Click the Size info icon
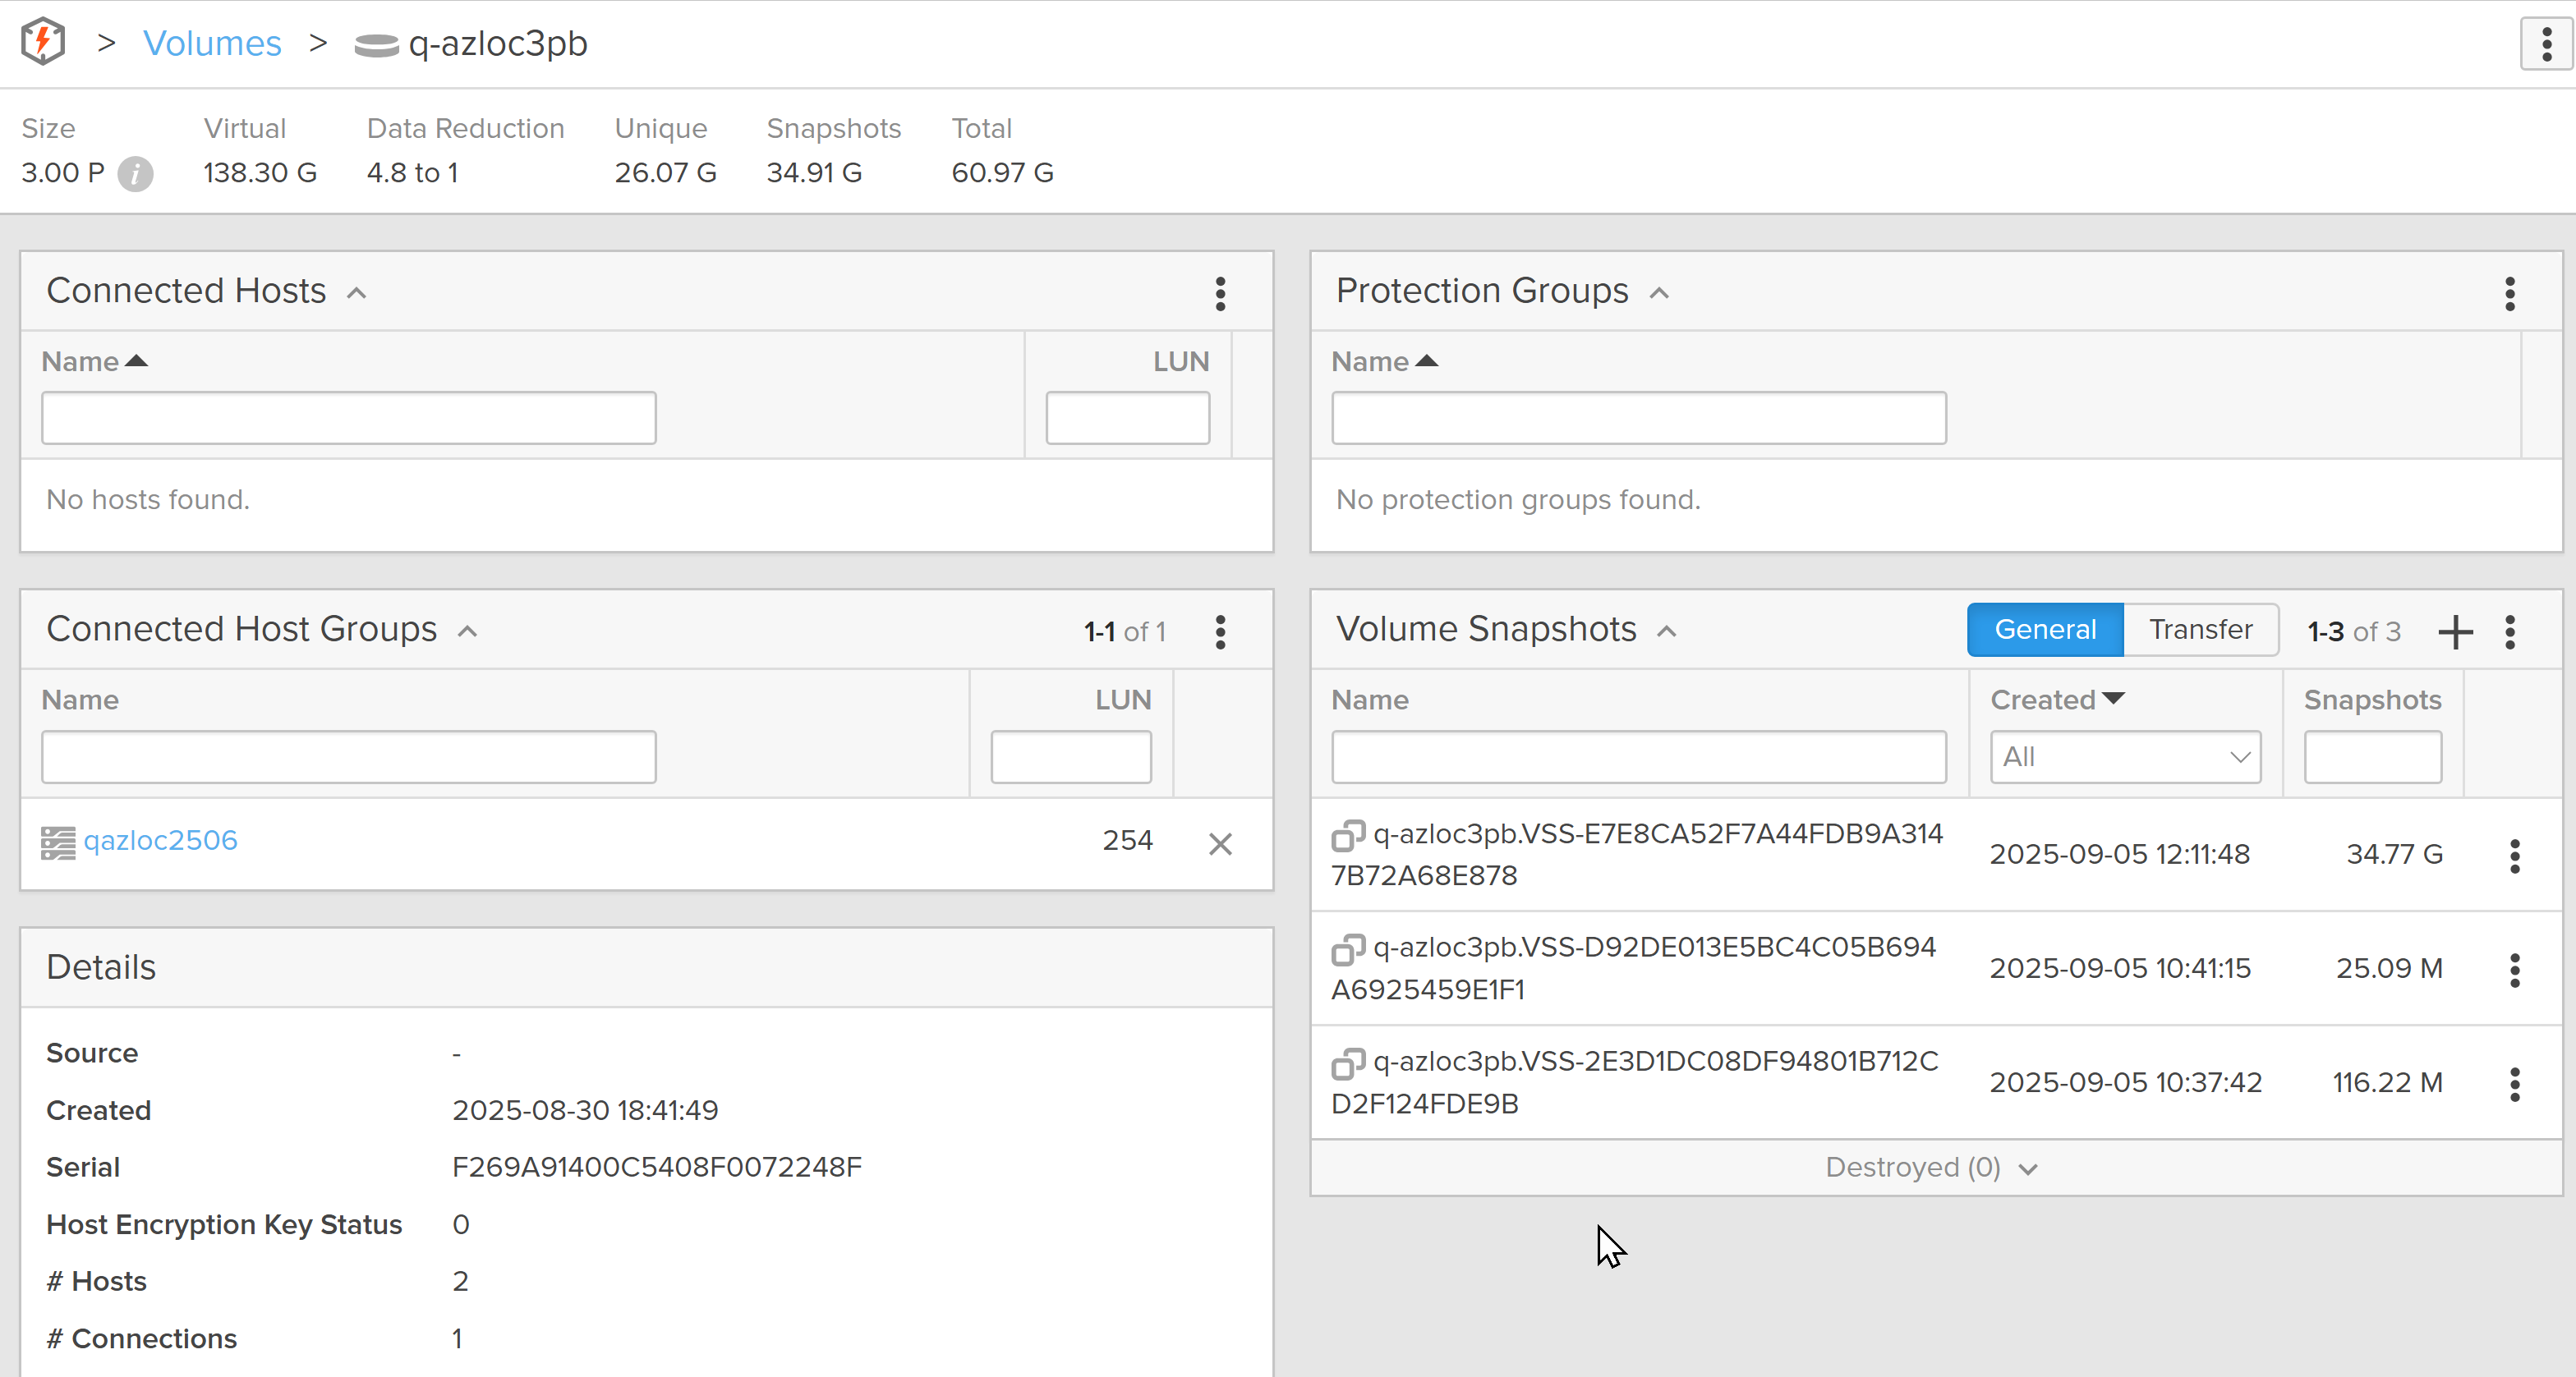This screenshot has width=2576, height=1377. click(x=135, y=174)
